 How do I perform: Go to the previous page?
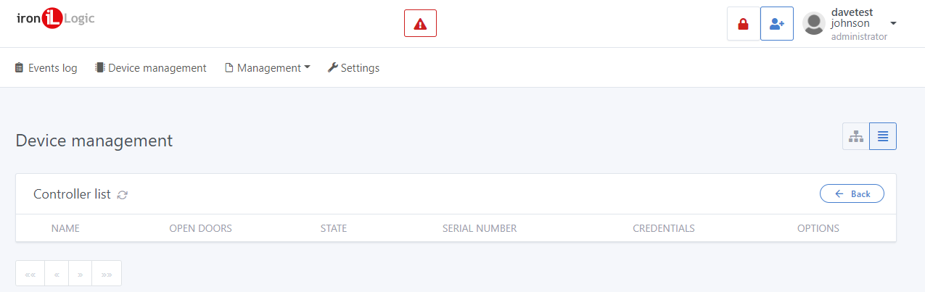(57, 274)
